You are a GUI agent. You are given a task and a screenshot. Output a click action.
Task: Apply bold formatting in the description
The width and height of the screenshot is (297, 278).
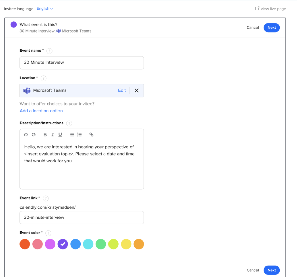pyautogui.click(x=45, y=134)
